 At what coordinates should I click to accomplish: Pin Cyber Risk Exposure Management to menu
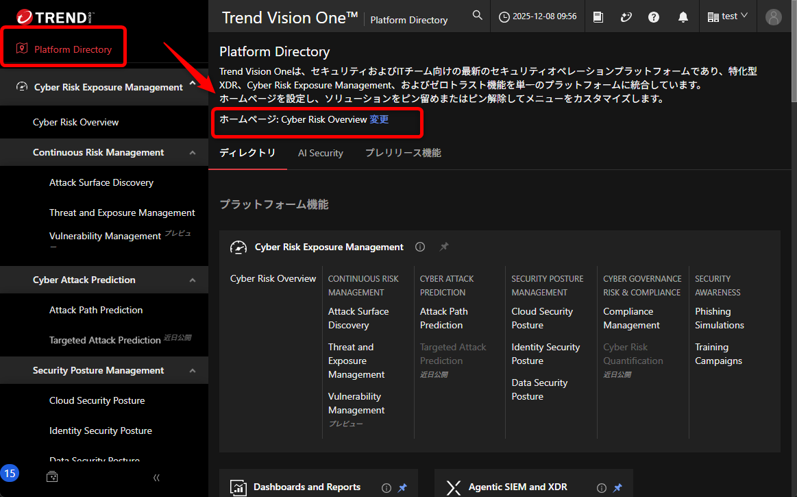(444, 247)
